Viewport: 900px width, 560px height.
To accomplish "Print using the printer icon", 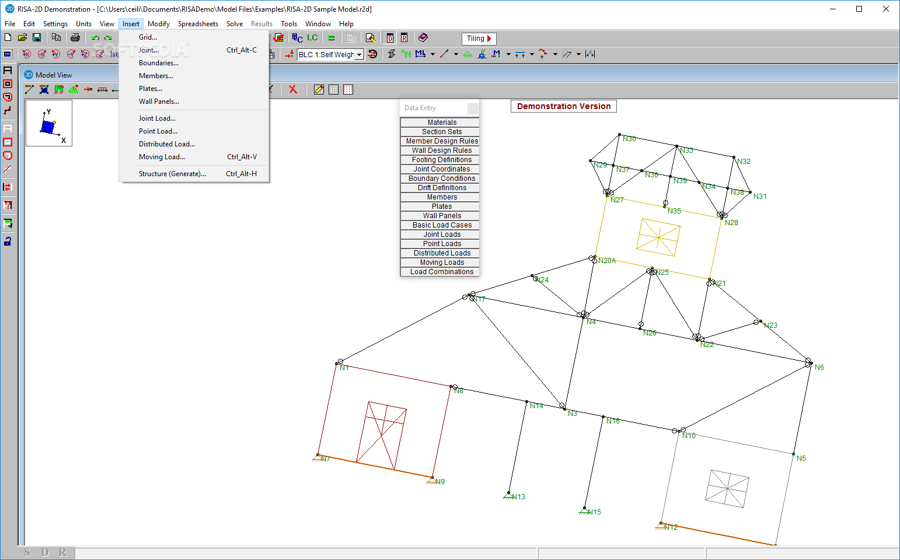I will 75,37.
